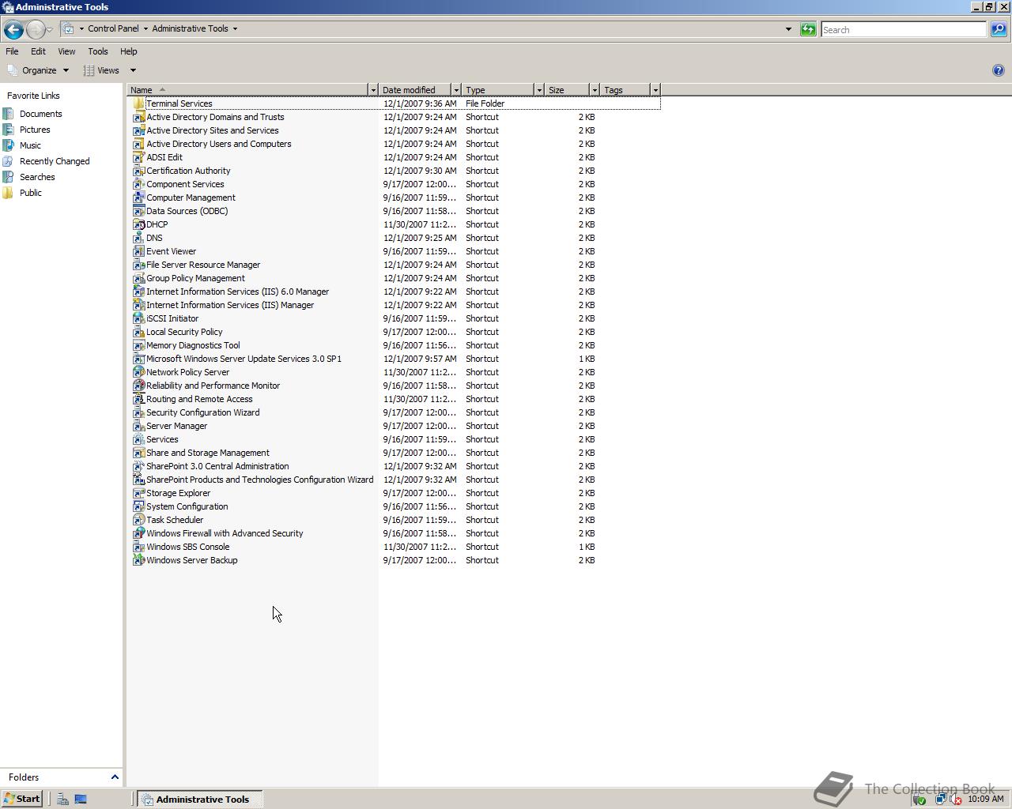Click the Group Policy Management icon
1012x809 pixels.
(138, 278)
